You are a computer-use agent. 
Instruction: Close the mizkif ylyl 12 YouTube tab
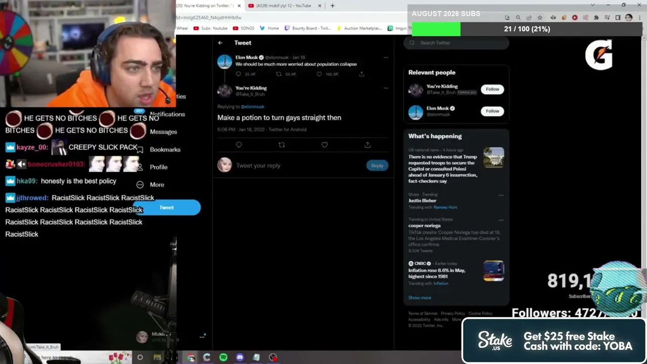319,6
